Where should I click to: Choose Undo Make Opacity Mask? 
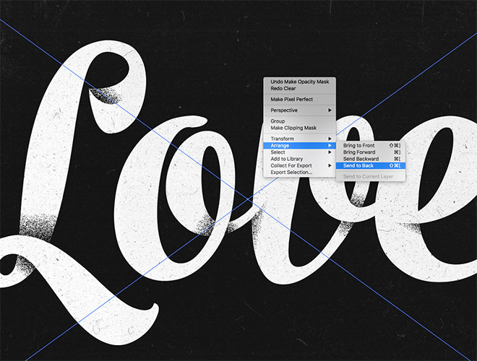click(x=299, y=82)
